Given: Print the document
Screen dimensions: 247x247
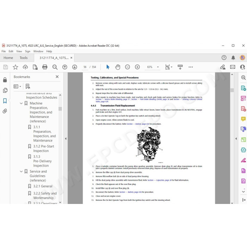Looking at the screenshot, I should click(45, 67).
